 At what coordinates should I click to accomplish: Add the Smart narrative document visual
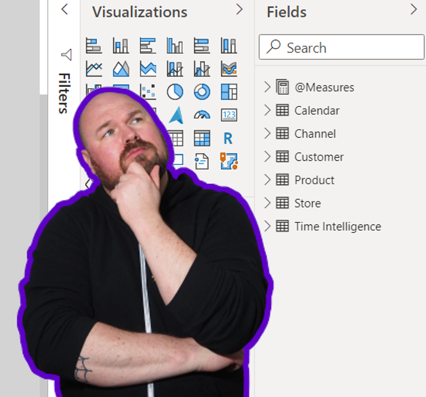pos(202,161)
